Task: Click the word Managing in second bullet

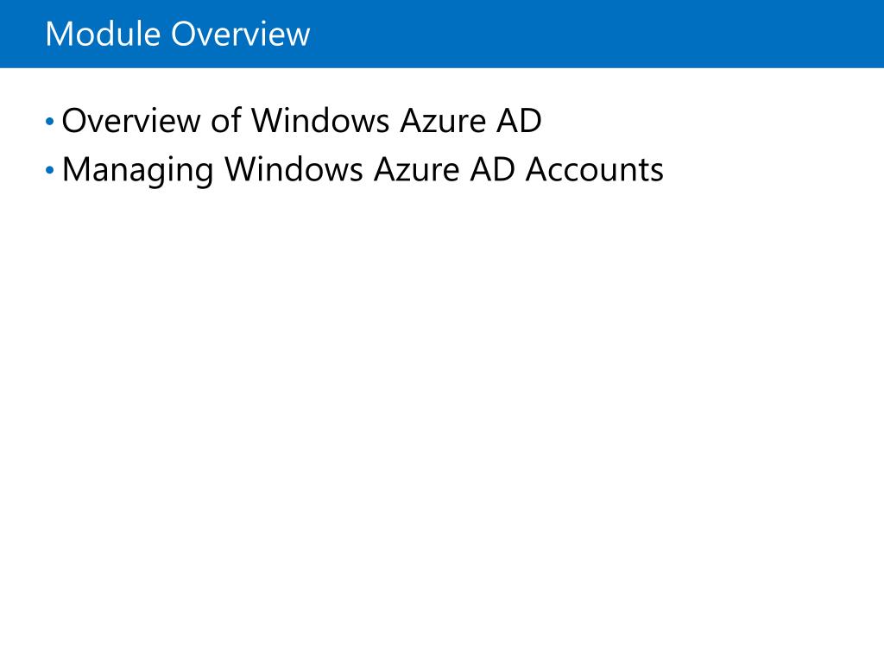Action: [137, 171]
